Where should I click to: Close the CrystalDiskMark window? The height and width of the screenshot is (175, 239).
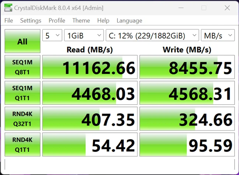point(227,8)
